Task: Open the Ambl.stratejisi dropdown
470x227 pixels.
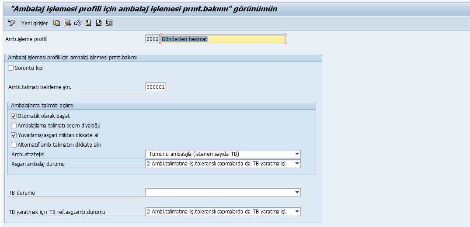Action: click(x=297, y=154)
